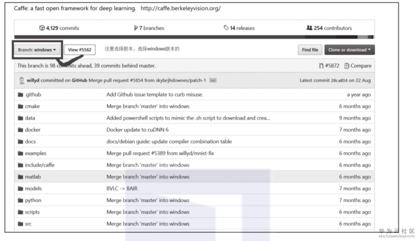Viewport: 419px width, 241px height.
Task: Open willyd's profile link
Action: (33, 81)
